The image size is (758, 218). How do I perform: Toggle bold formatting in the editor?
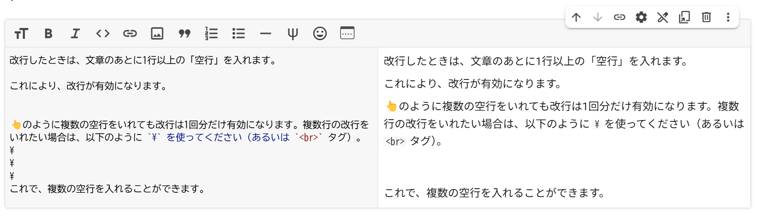pyautogui.click(x=48, y=33)
